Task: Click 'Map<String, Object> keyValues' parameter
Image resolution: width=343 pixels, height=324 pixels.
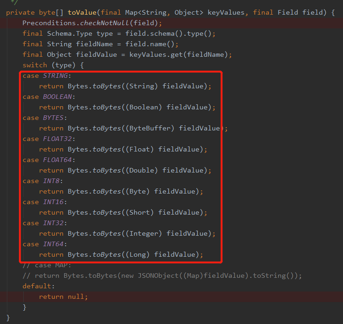Action: pyautogui.click(x=185, y=12)
